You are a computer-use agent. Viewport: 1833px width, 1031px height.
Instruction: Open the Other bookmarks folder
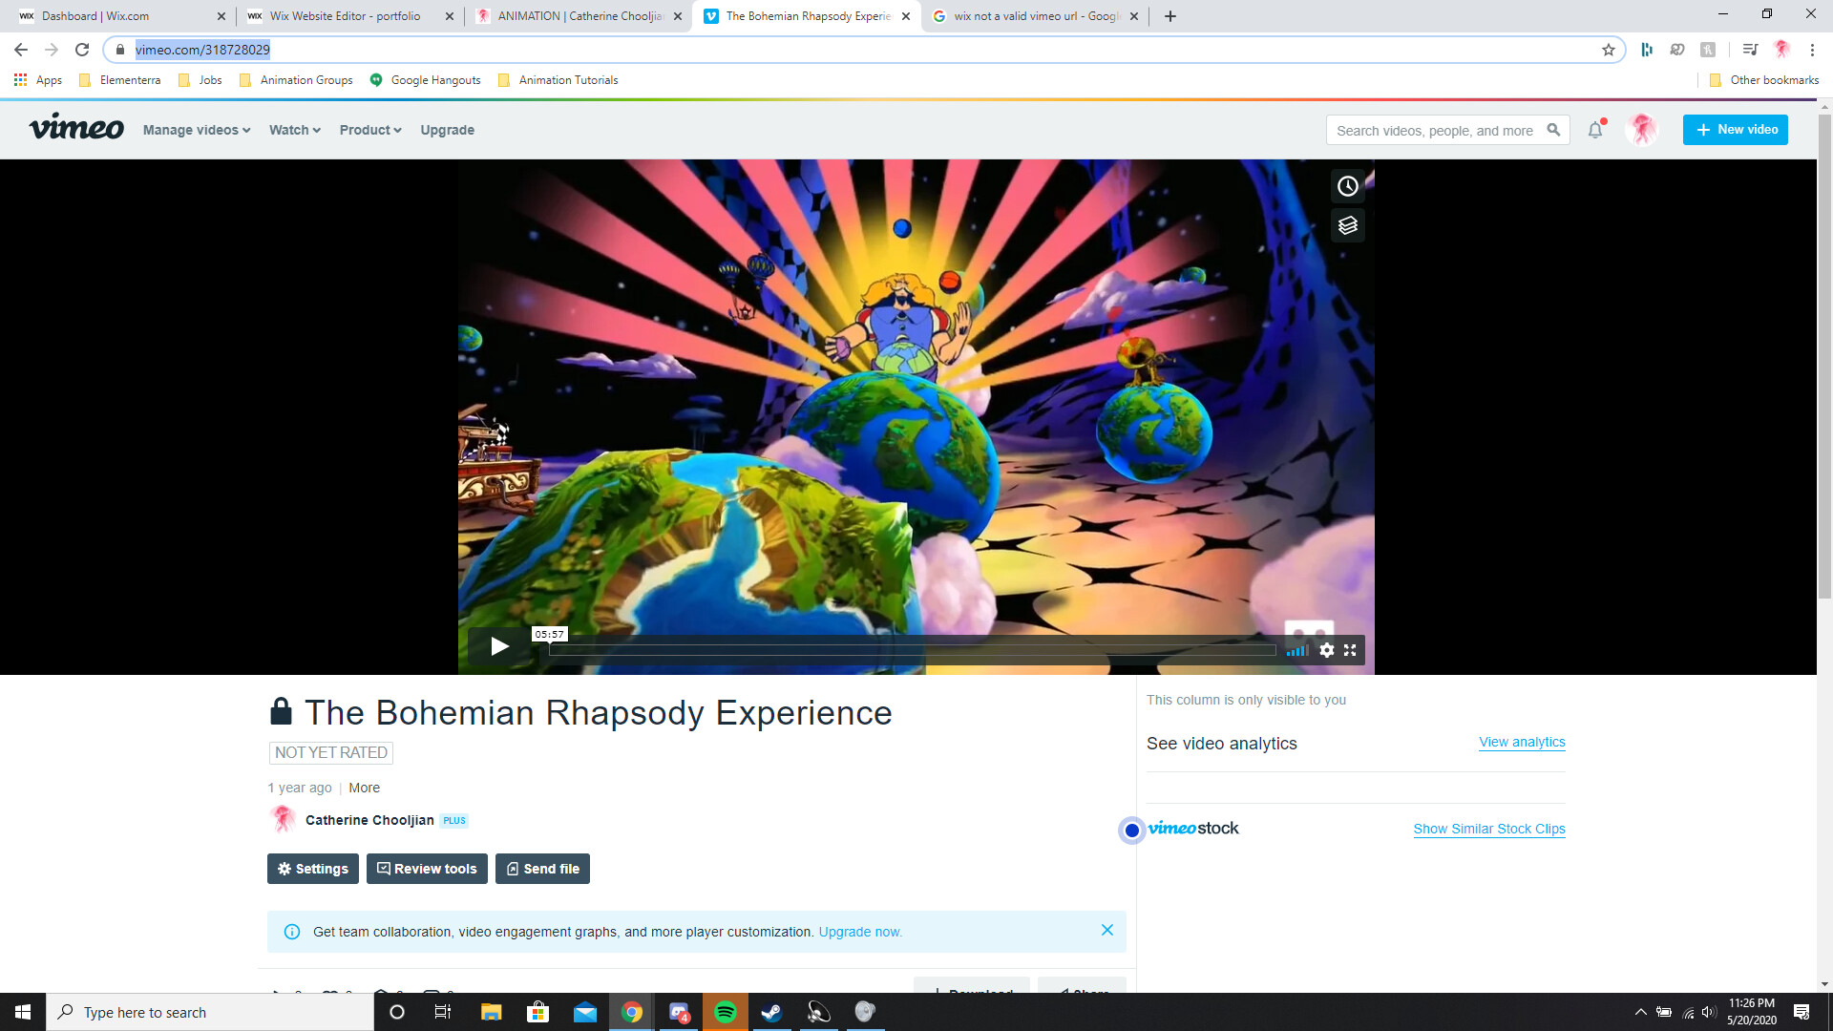1764,80
